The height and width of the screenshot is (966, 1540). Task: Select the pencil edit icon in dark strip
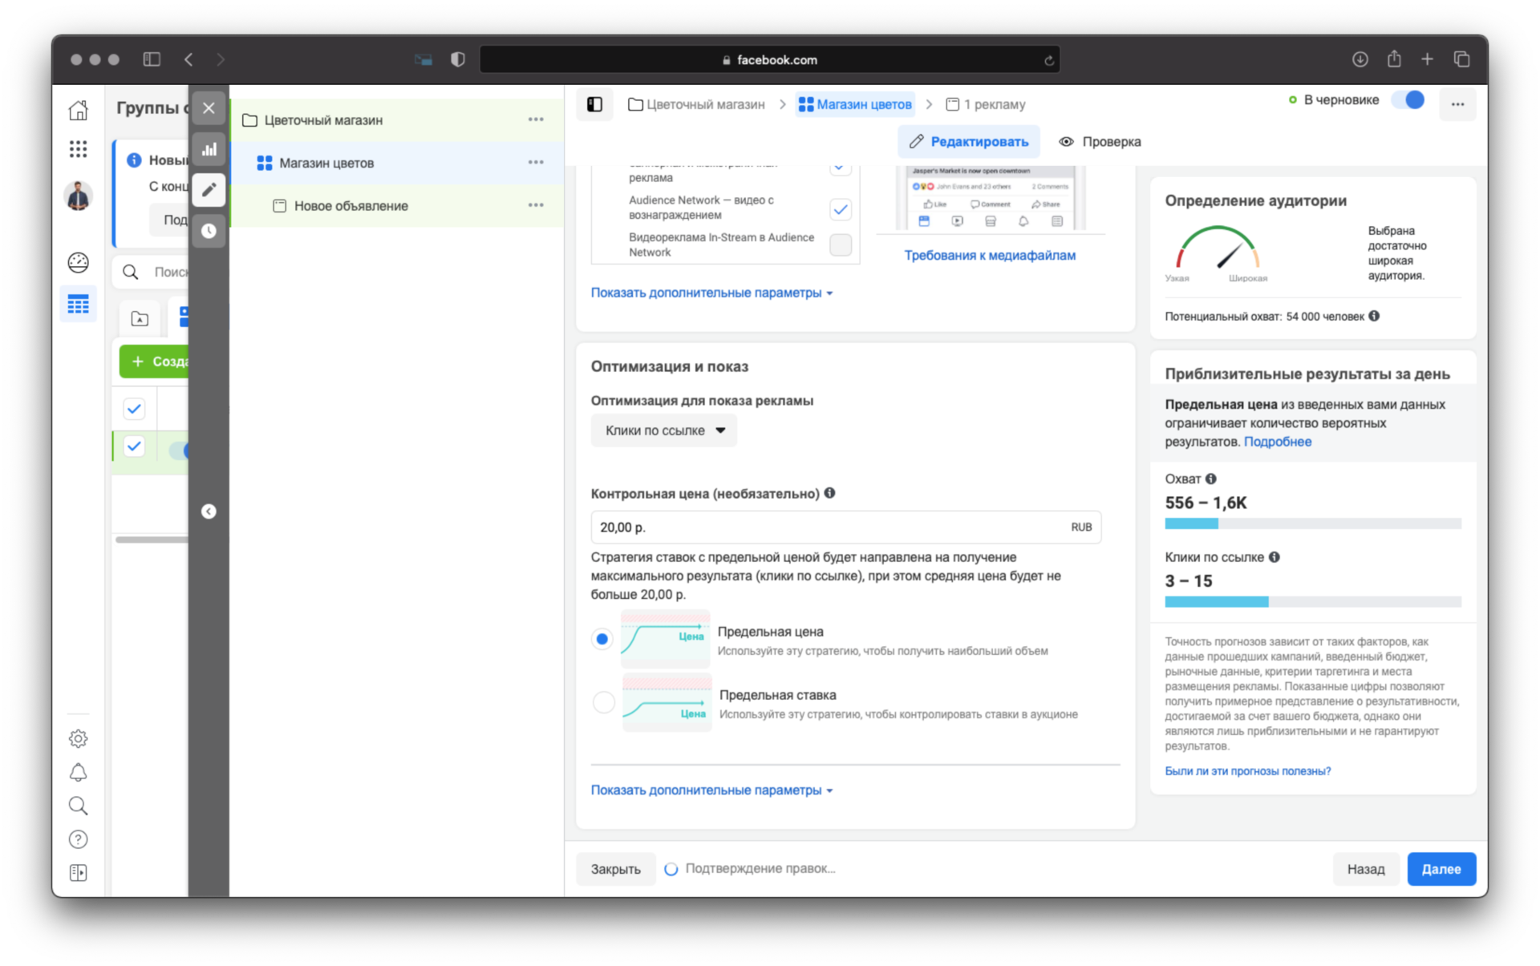pyautogui.click(x=209, y=190)
